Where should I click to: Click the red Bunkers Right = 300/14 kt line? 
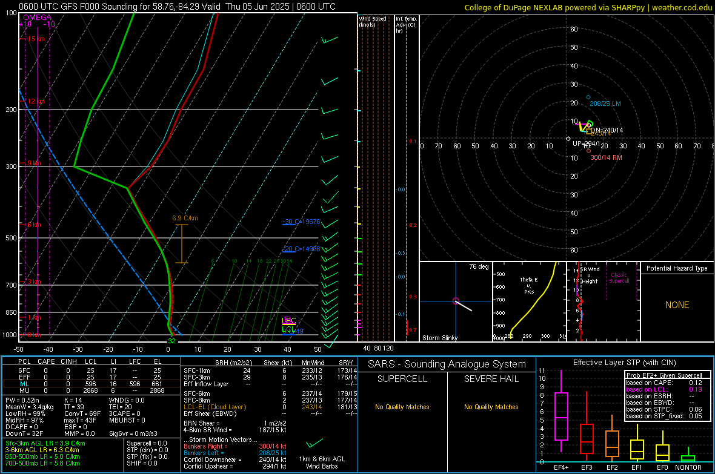click(x=235, y=446)
